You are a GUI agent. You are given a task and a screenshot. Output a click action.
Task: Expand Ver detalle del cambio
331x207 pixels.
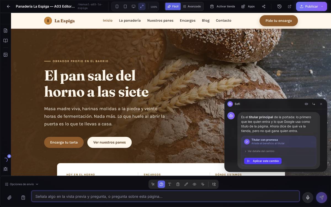259,151
